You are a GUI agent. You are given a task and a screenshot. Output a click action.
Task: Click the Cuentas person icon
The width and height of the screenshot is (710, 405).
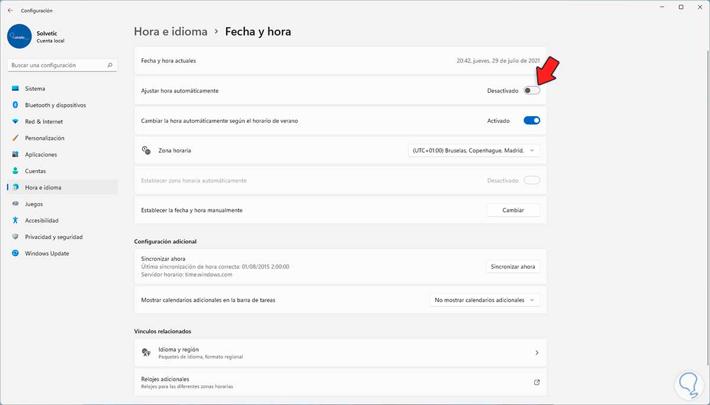[x=15, y=171]
